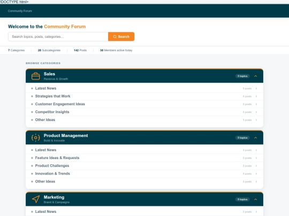Click the Browse Categories heading
The image size is (289, 216).
click(43, 63)
